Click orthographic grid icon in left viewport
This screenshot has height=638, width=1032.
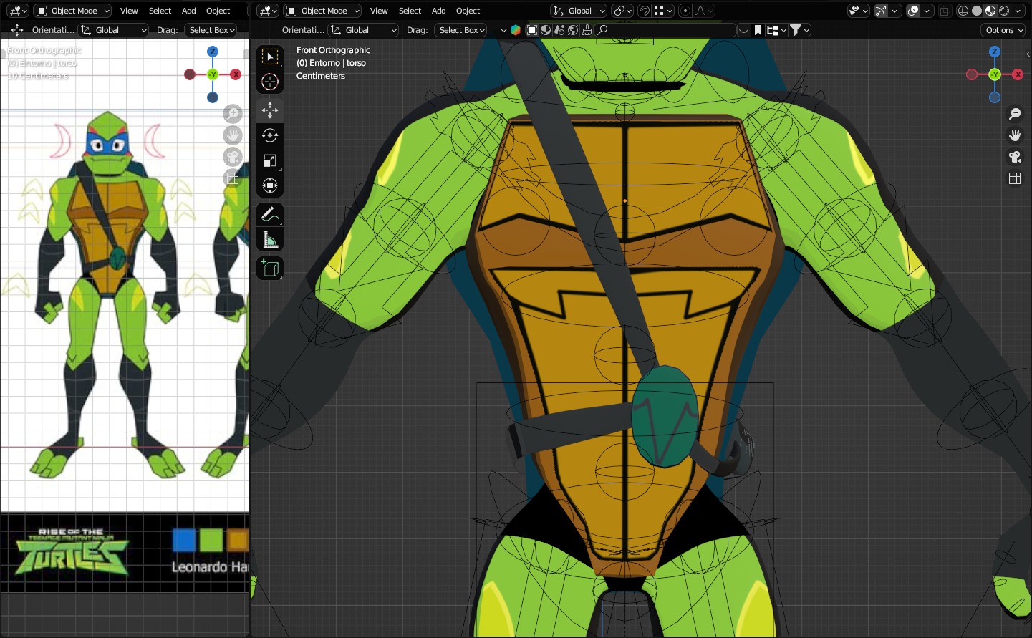[x=233, y=178]
